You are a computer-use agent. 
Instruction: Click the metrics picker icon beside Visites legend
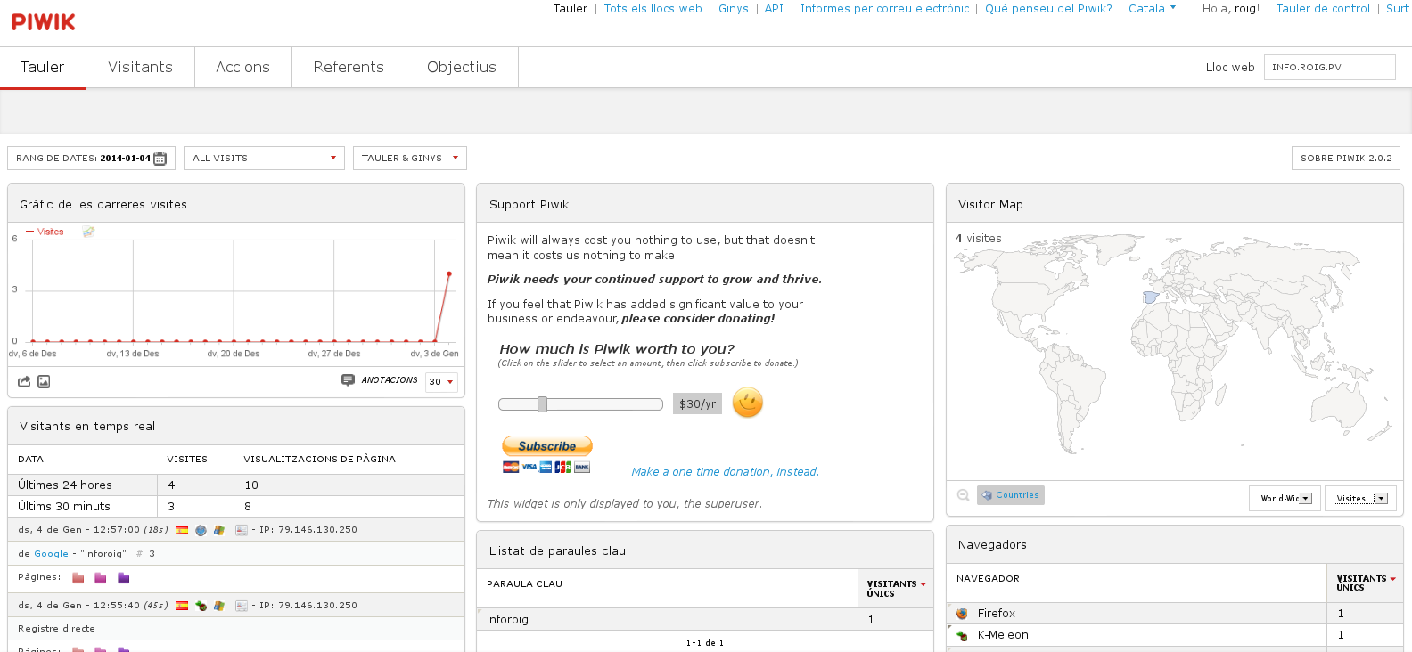pyautogui.click(x=88, y=232)
